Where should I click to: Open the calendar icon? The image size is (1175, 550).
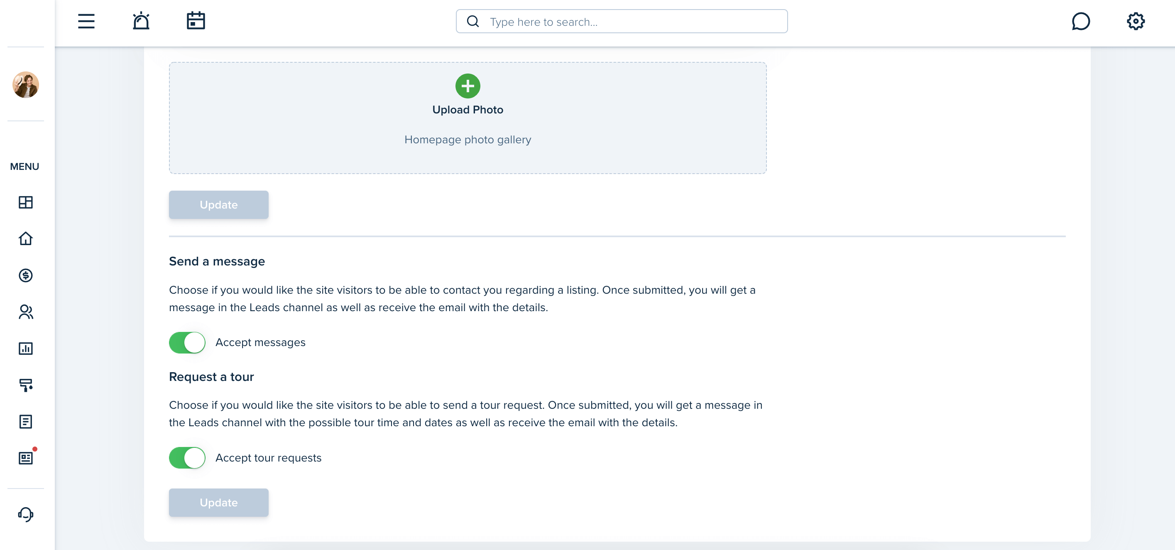(196, 21)
